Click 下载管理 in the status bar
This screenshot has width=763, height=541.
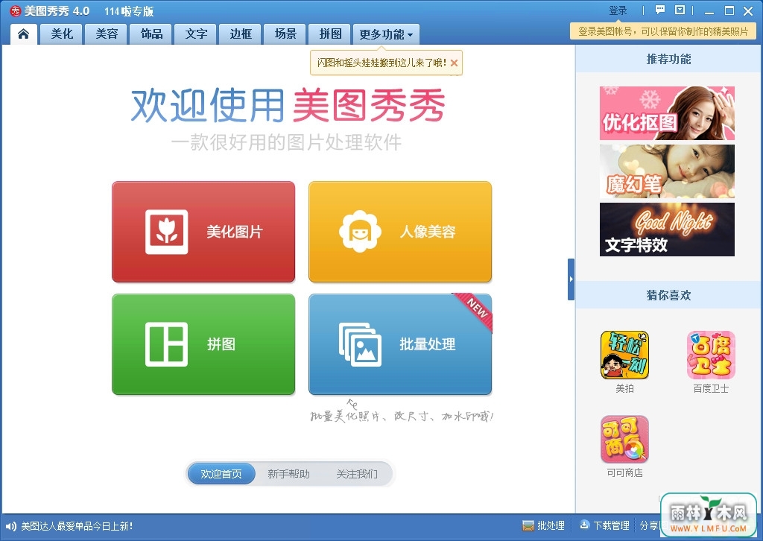605,525
